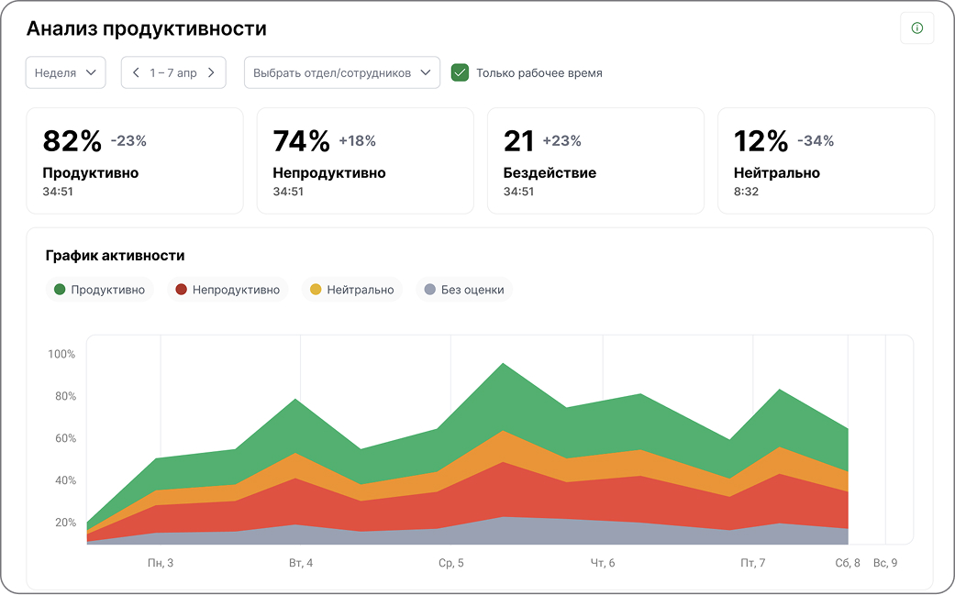Open the Бездействие 21 stat card
This screenshot has width=955, height=595.
pos(595,160)
